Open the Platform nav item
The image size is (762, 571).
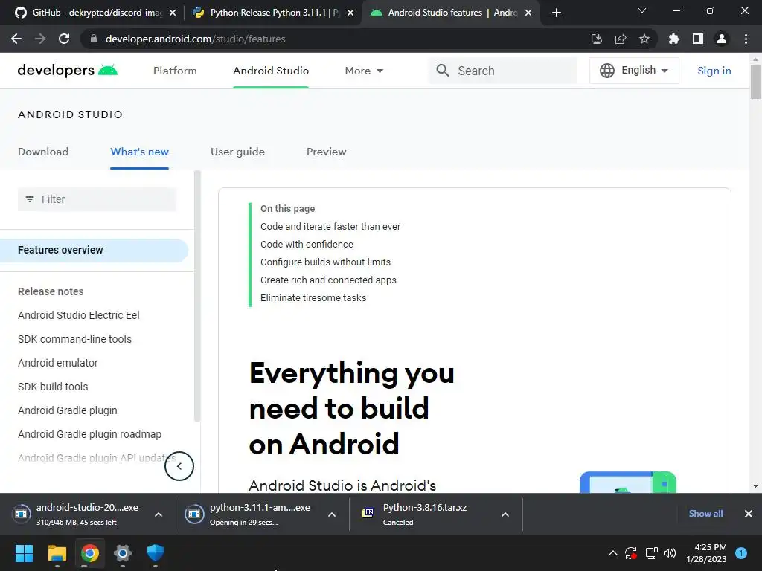[175, 71]
